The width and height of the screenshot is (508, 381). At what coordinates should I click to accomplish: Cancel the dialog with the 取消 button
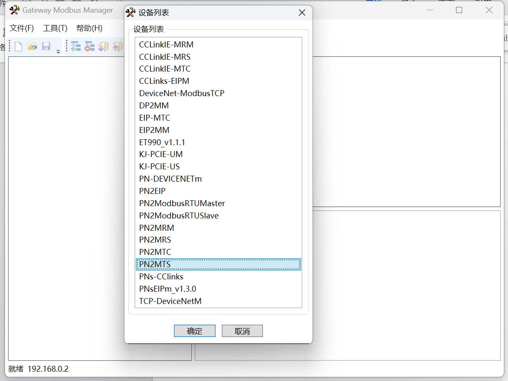coord(242,331)
